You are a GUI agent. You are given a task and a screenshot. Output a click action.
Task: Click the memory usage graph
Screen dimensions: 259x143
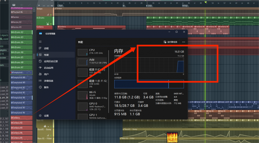pos(149,65)
